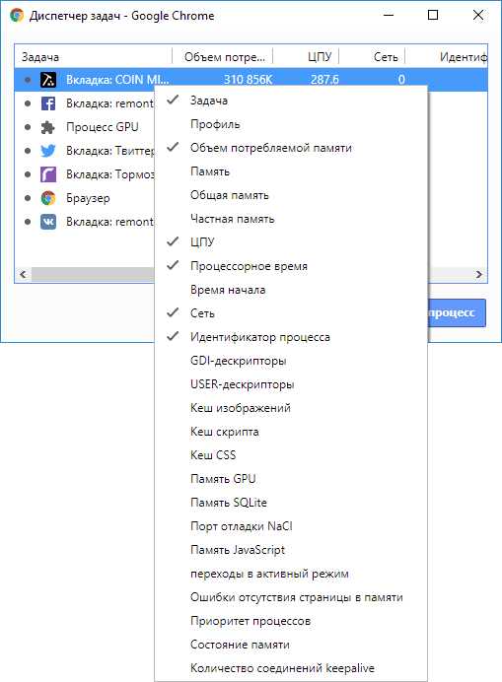Click the VK tab favicon
The width and height of the screenshot is (502, 682).
pos(48,222)
